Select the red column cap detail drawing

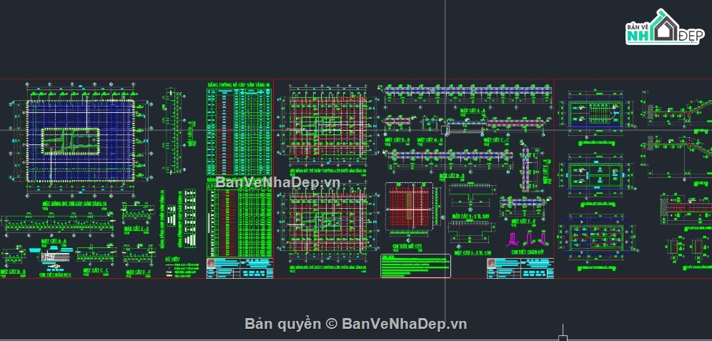coord(410,207)
